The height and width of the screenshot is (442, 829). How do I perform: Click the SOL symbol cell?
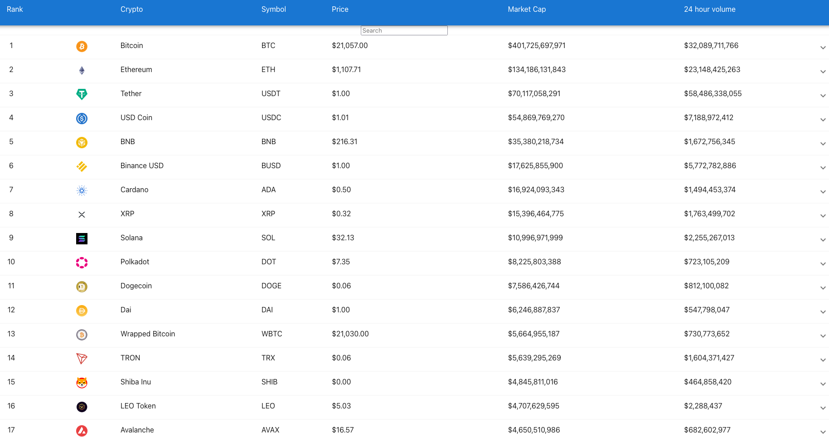268,238
